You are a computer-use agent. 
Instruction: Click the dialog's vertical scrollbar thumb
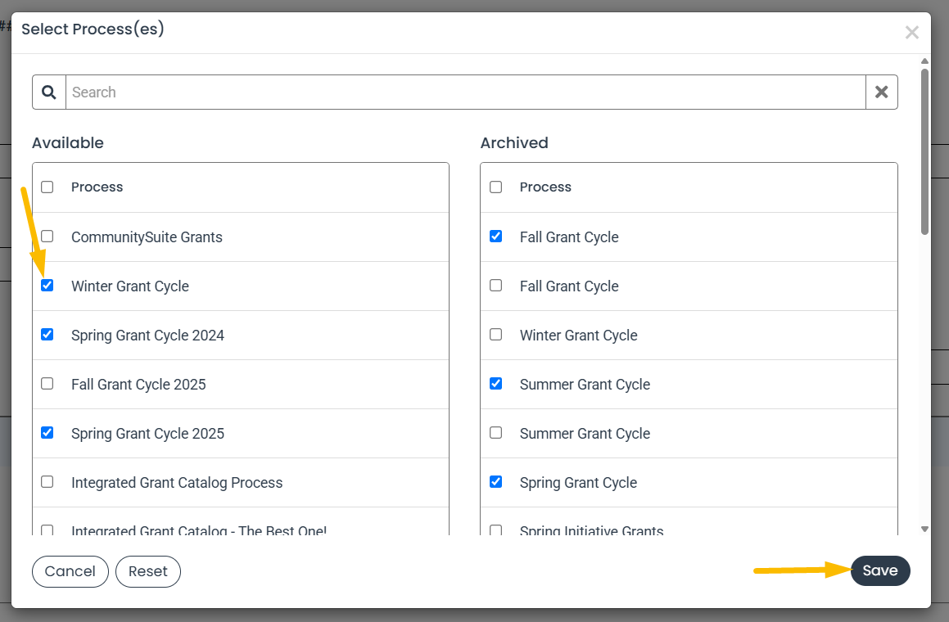[x=924, y=151]
